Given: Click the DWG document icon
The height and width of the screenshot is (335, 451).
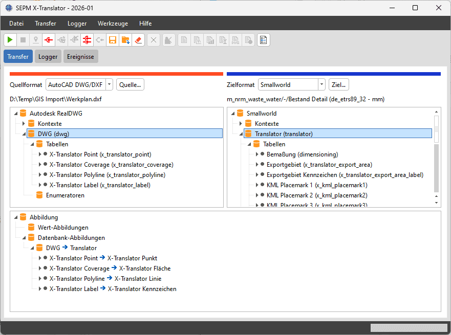Looking at the screenshot, I should click(x=235, y=40).
